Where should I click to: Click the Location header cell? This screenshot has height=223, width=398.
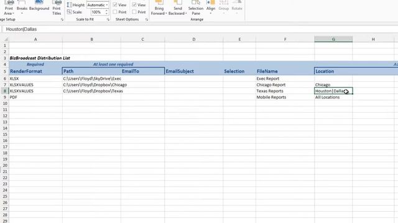point(333,71)
